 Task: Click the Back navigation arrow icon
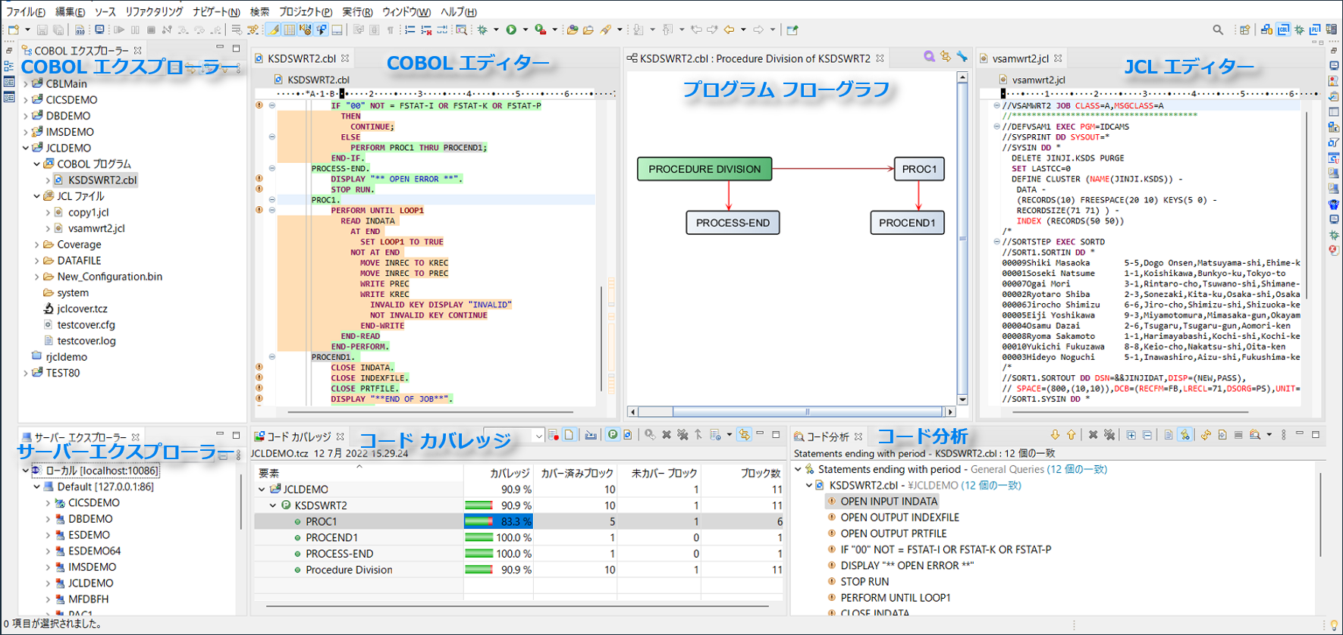tap(729, 30)
